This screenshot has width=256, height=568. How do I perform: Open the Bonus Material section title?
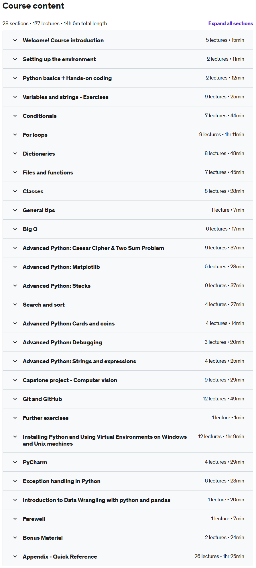[43, 538]
